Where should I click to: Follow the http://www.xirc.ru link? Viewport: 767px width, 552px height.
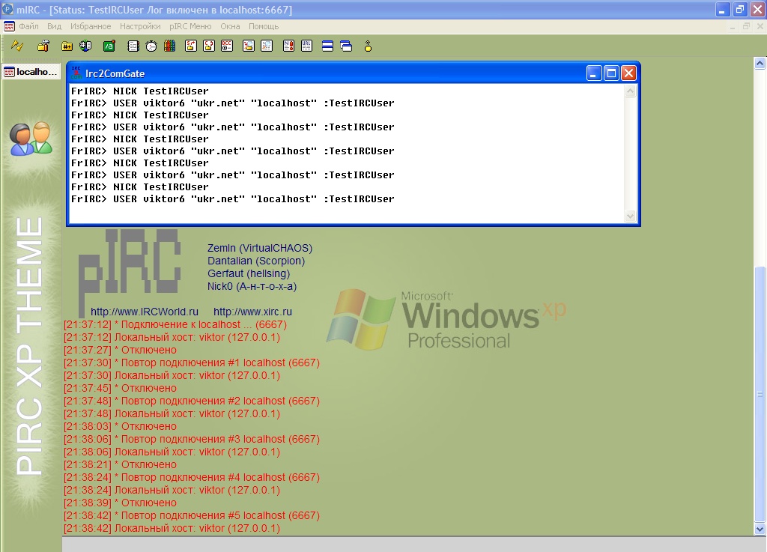click(252, 312)
